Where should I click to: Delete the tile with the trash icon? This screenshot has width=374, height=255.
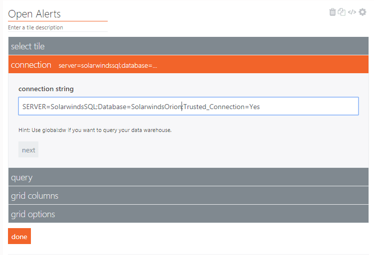click(x=333, y=12)
